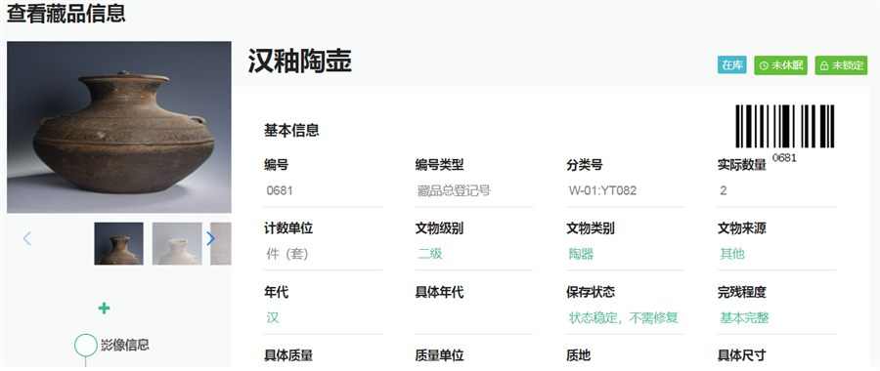This screenshot has width=880, height=371.
Task: Click the 未休眠 status badge
Action: 780,65
